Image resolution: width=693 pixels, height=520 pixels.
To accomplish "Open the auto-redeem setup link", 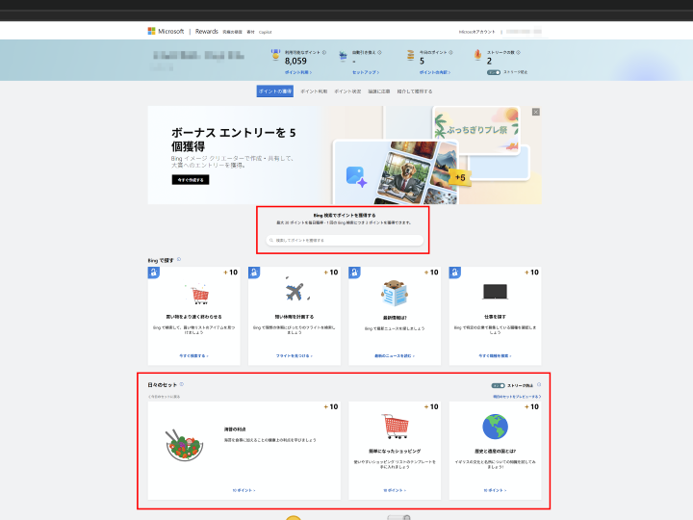I will pos(366,72).
